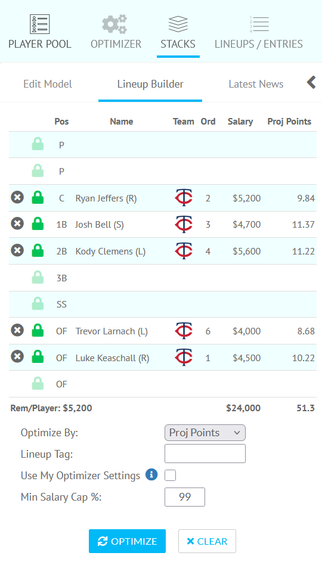Click the Clear button

(208, 541)
